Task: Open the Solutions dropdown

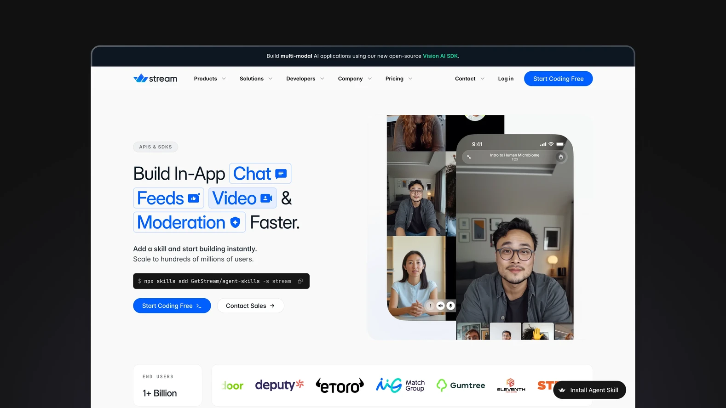Action: pyautogui.click(x=256, y=79)
